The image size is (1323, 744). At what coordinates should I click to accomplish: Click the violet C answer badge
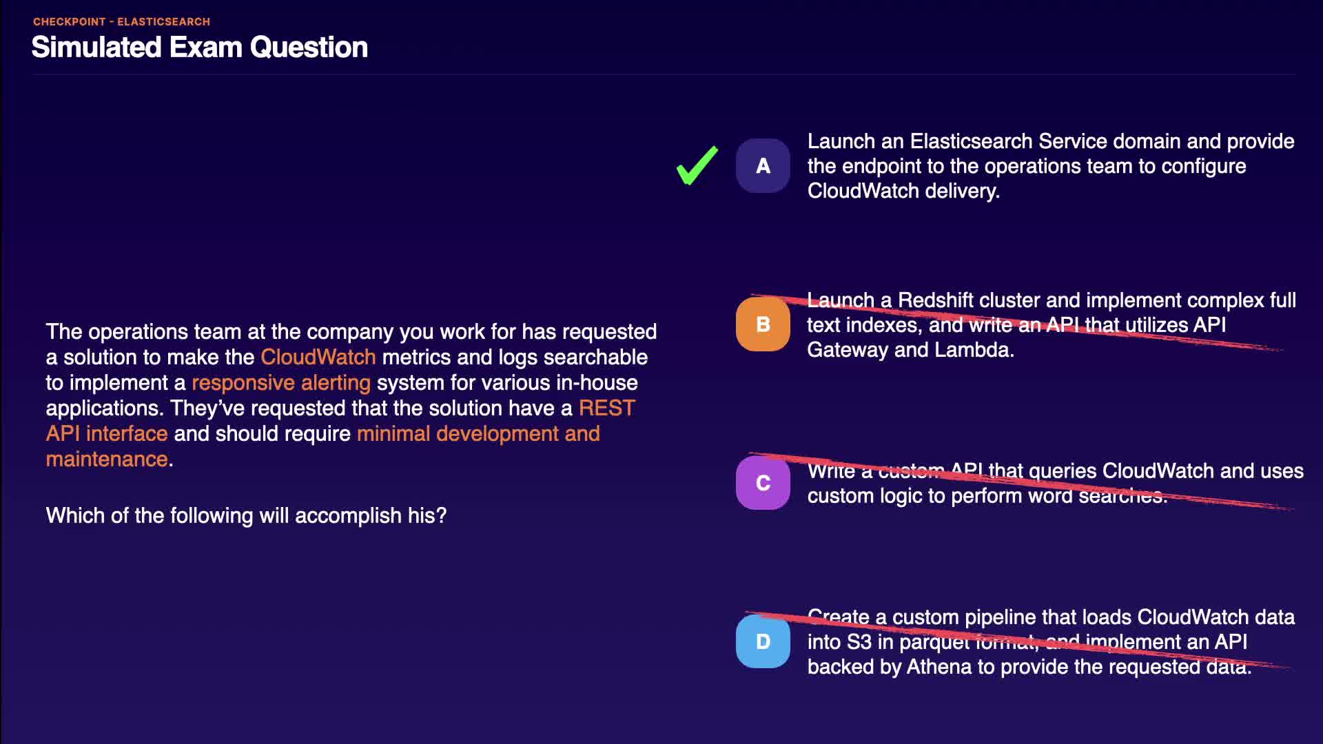click(763, 483)
